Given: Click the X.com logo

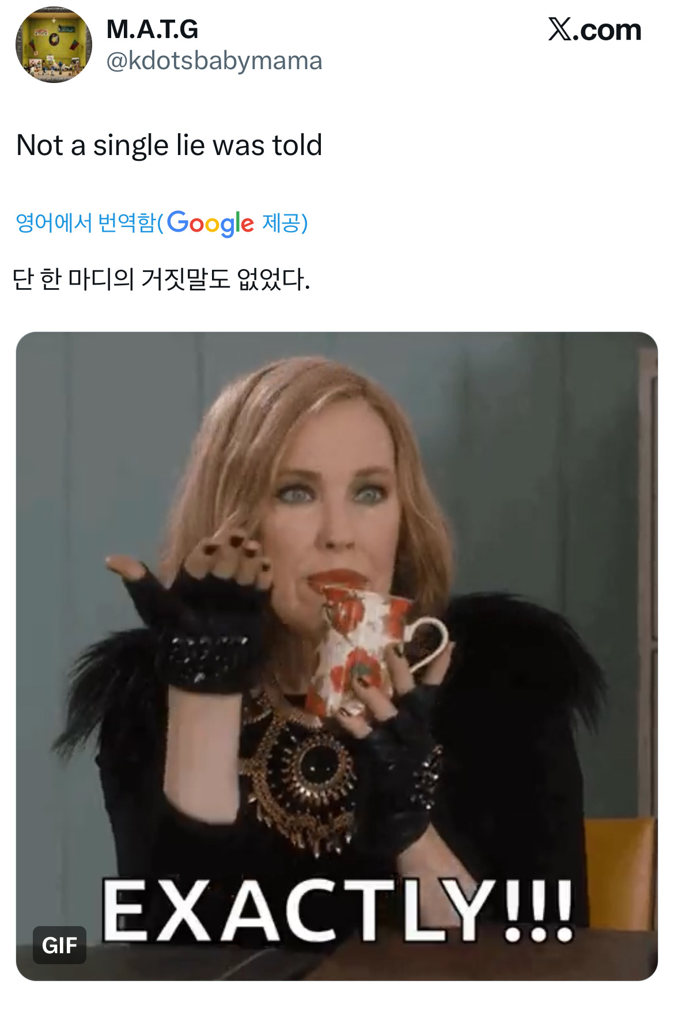Looking at the screenshot, I should coord(595,29).
